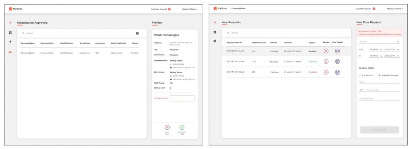Click Customer Support link on approvals screen
Screen dimensions: 413x149
pos(159,9)
